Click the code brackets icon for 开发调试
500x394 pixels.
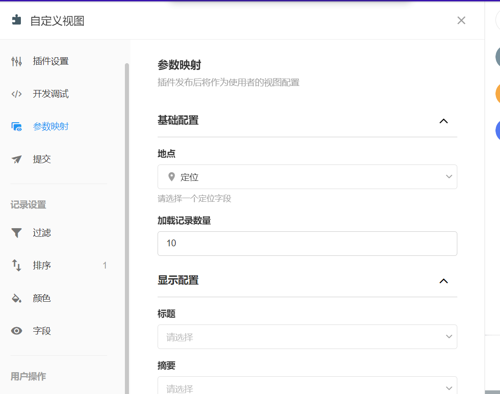point(17,94)
